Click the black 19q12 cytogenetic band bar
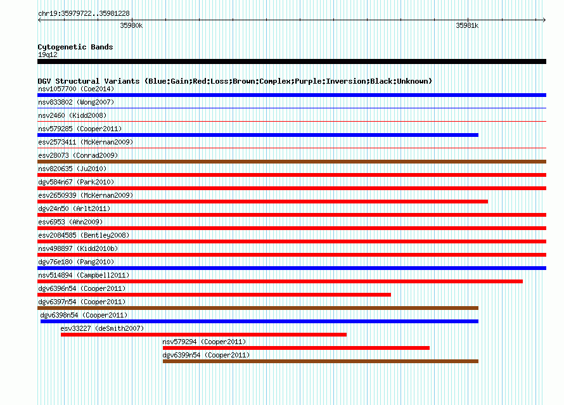 click(292, 61)
